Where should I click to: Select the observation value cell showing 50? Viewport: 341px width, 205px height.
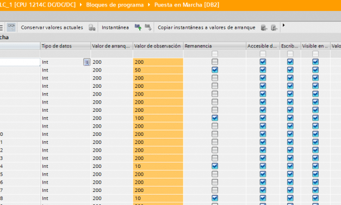click(158, 70)
